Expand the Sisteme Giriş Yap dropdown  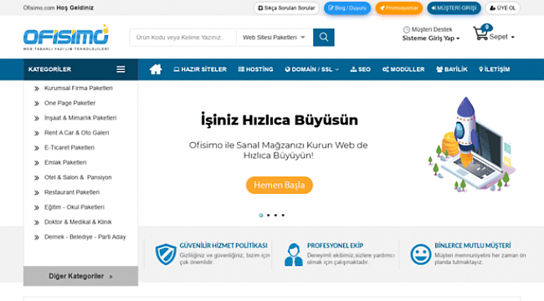coord(431,38)
